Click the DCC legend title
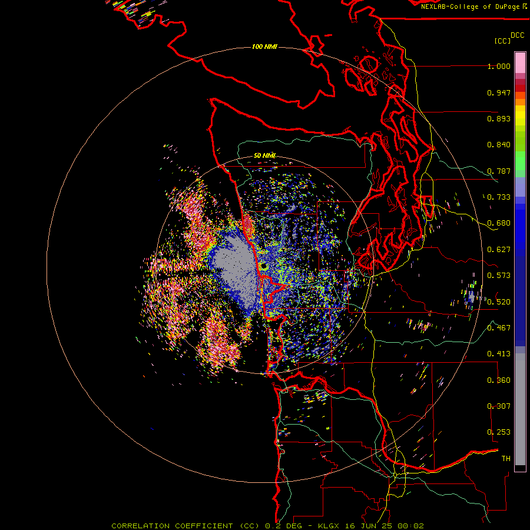 coord(517,35)
